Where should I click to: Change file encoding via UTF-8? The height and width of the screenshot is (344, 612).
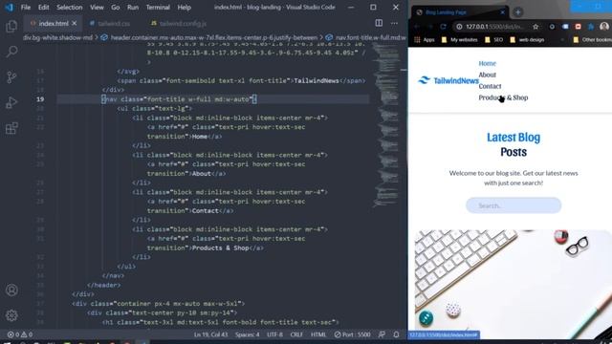click(274, 334)
